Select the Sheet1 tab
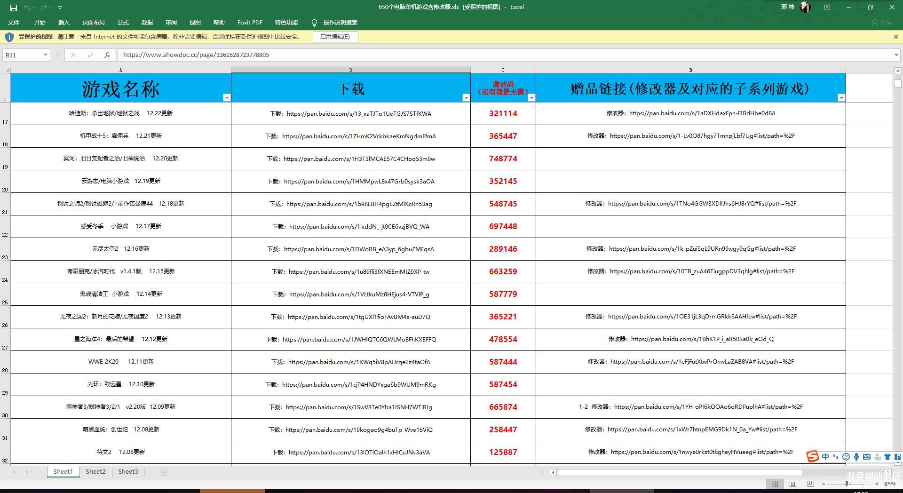This screenshot has width=903, height=493. coord(63,471)
